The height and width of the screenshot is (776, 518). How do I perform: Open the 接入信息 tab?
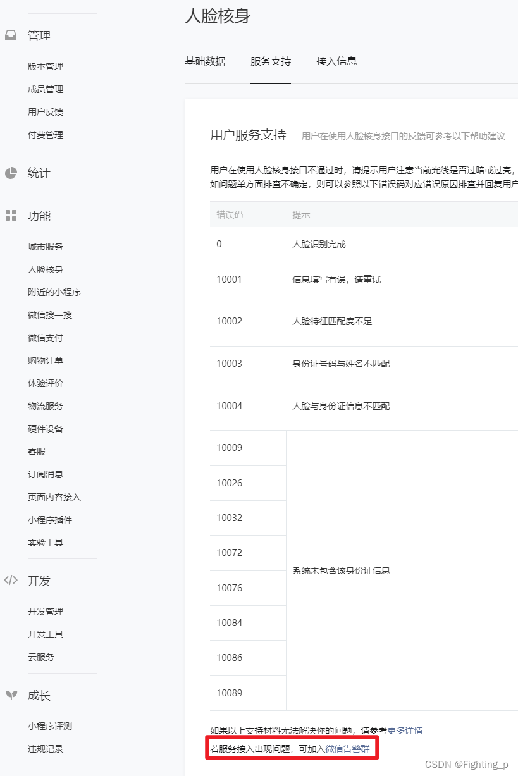tap(336, 61)
